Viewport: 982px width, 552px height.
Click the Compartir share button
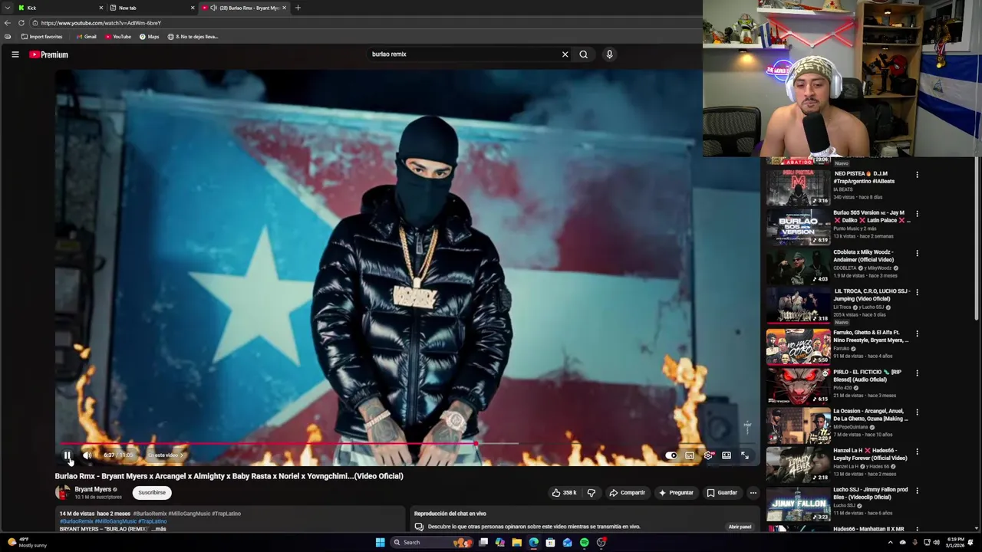(628, 493)
